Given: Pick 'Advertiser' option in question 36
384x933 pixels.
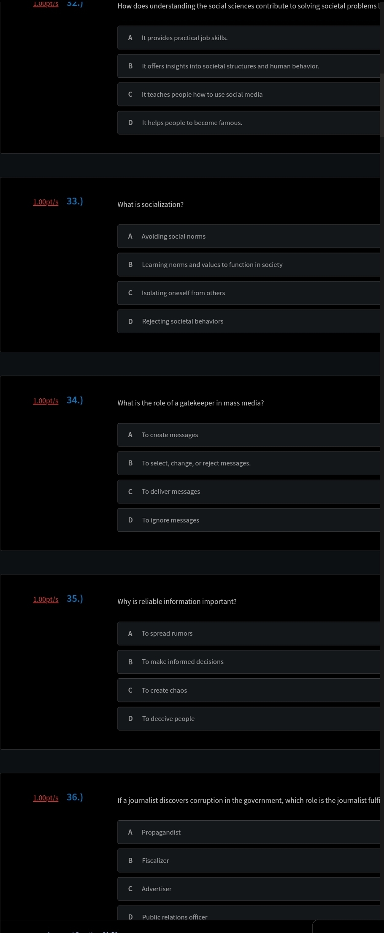Looking at the screenshot, I should coord(249,889).
